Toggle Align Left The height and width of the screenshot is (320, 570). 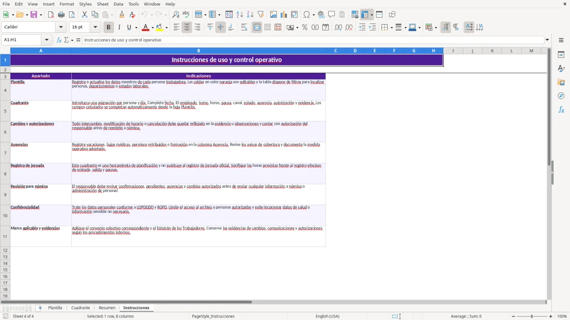point(176,27)
